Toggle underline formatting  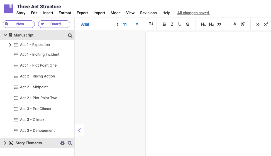pos(180,25)
